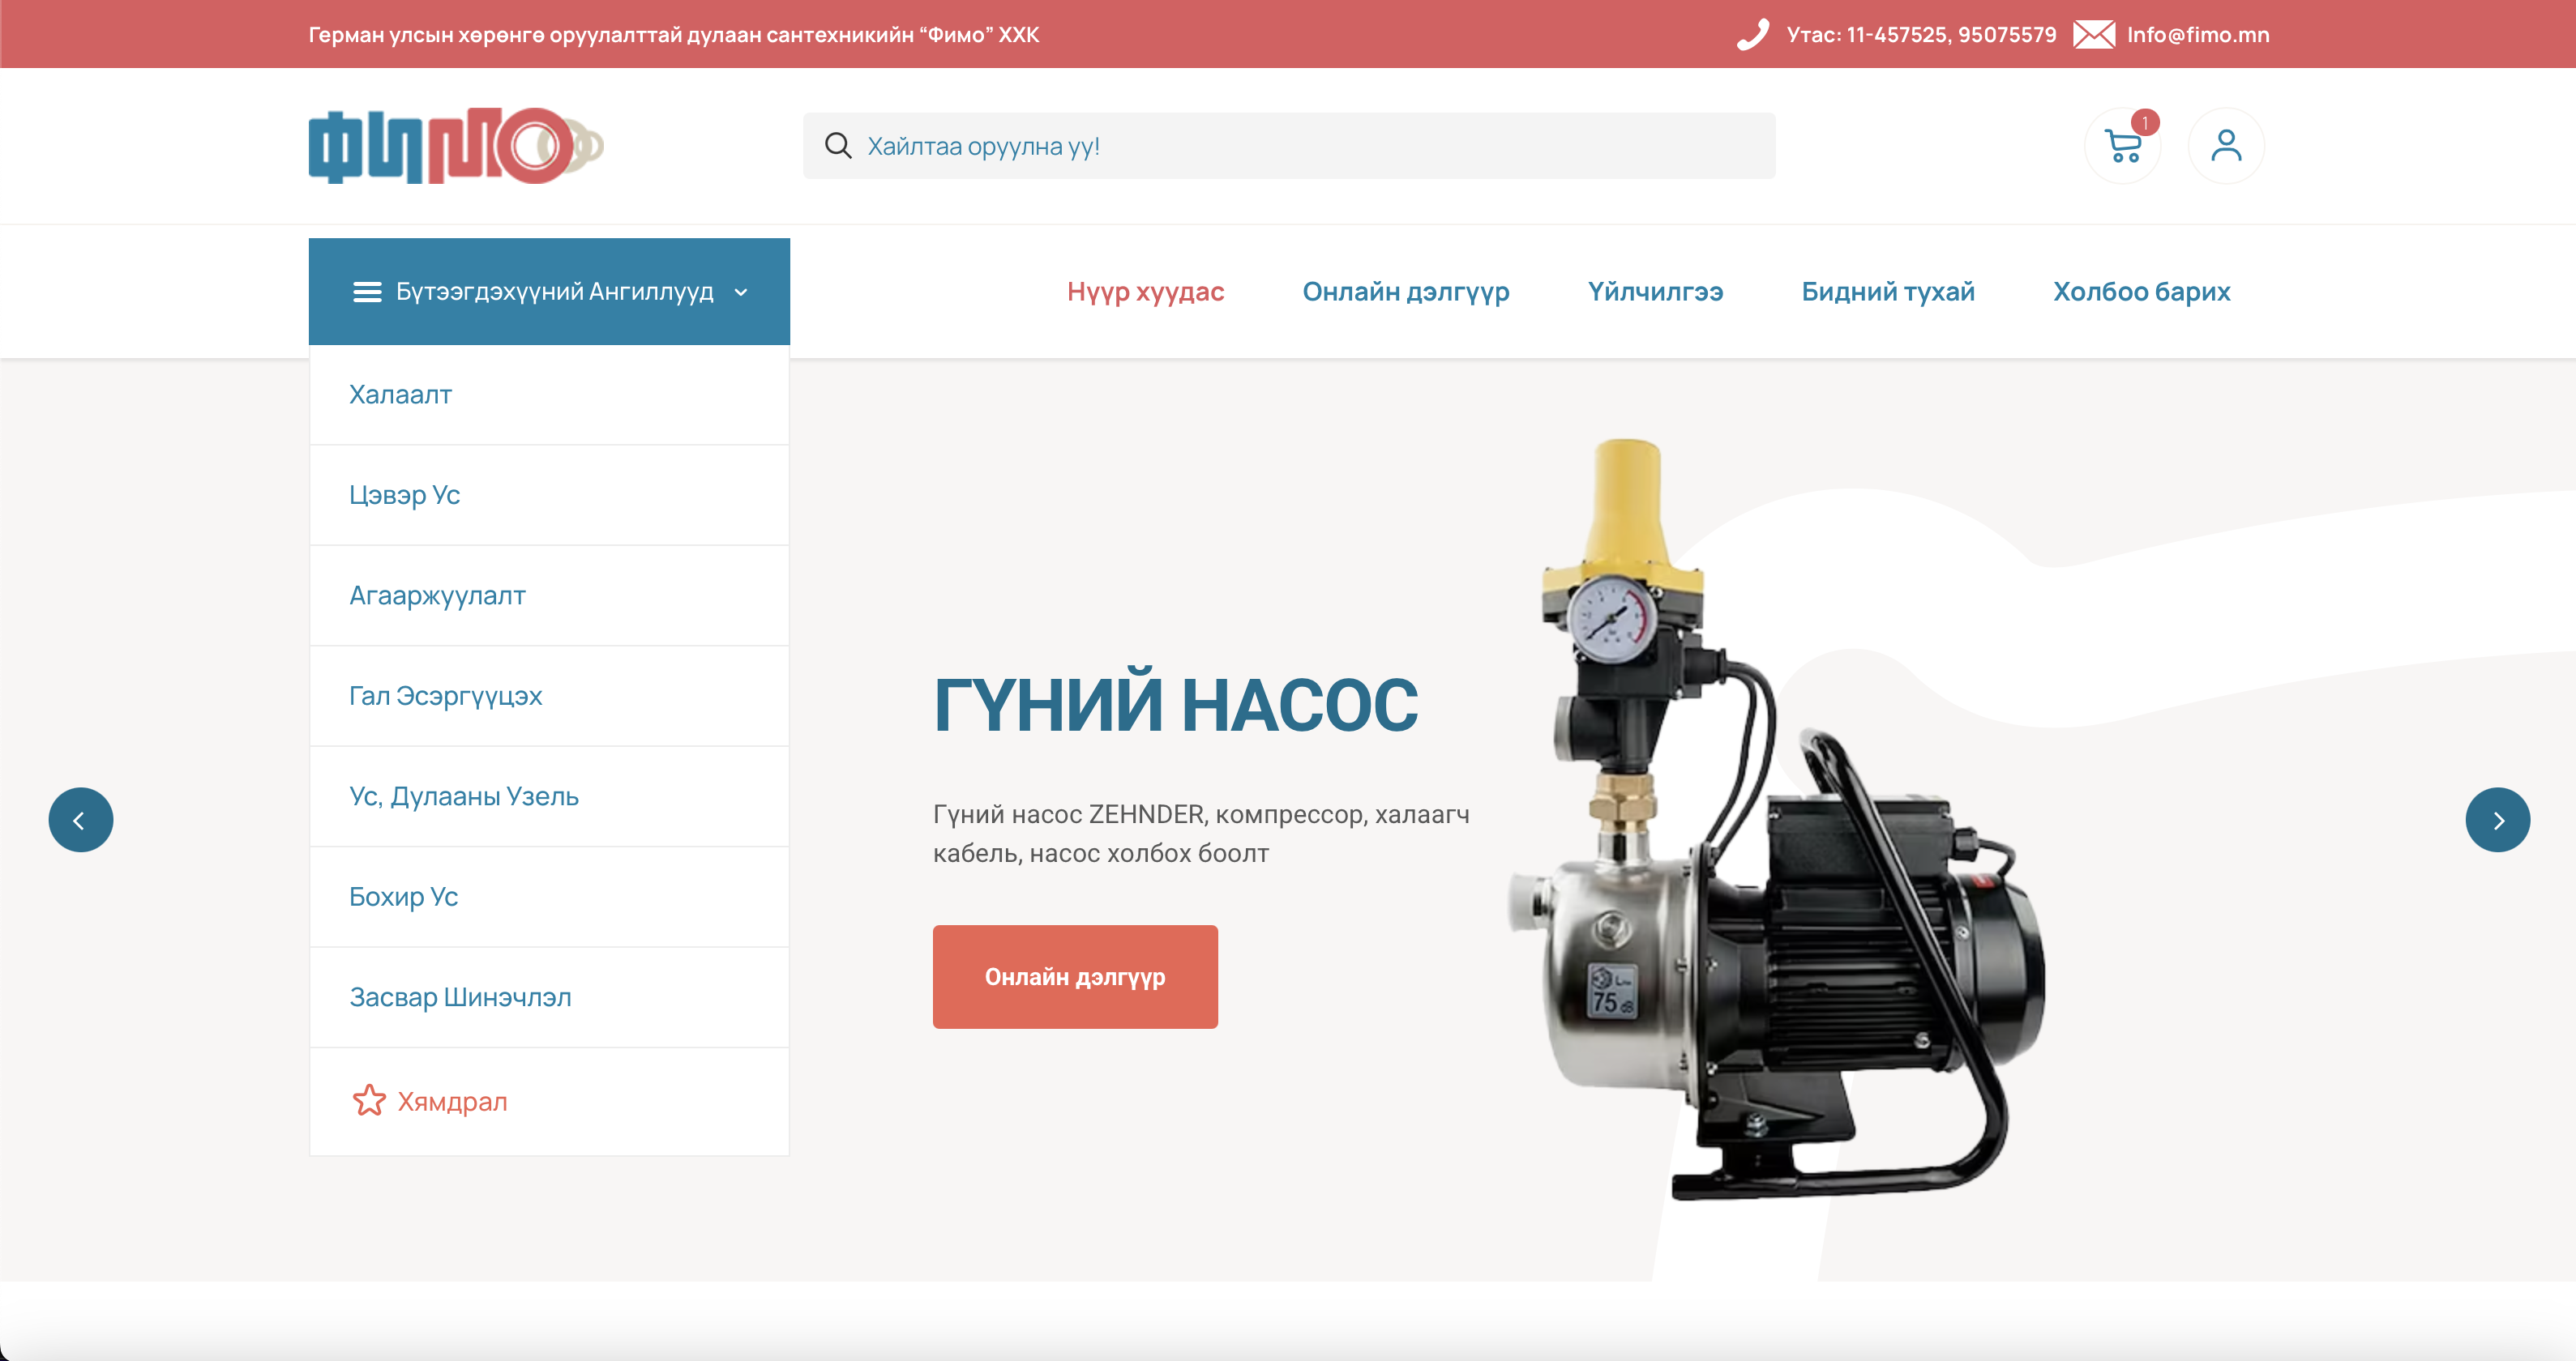
Task: Open the user account icon
Action: pyautogui.click(x=2226, y=146)
